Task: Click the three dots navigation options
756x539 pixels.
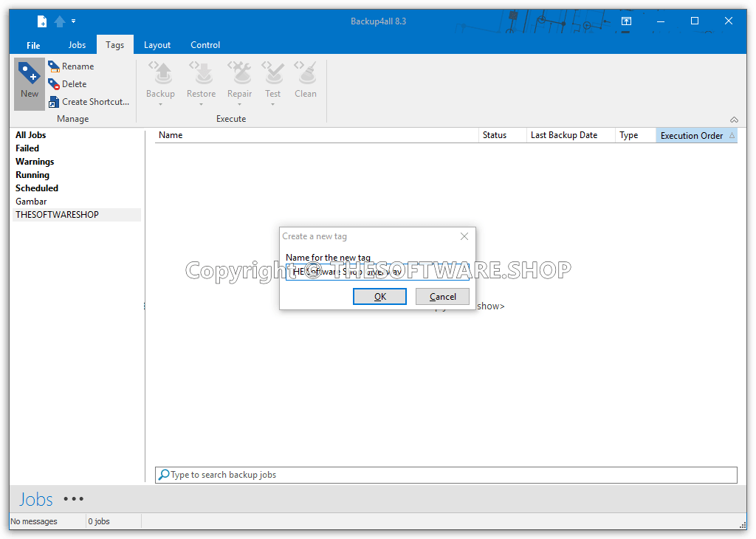Action: (74, 499)
